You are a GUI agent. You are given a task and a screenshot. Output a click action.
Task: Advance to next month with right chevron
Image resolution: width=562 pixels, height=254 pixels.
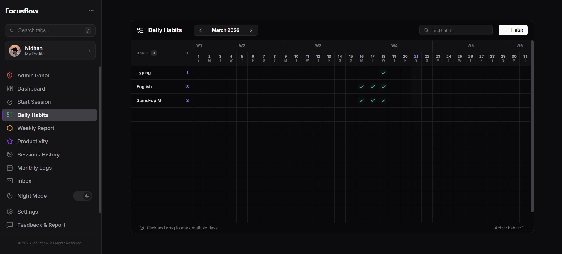[x=251, y=30]
